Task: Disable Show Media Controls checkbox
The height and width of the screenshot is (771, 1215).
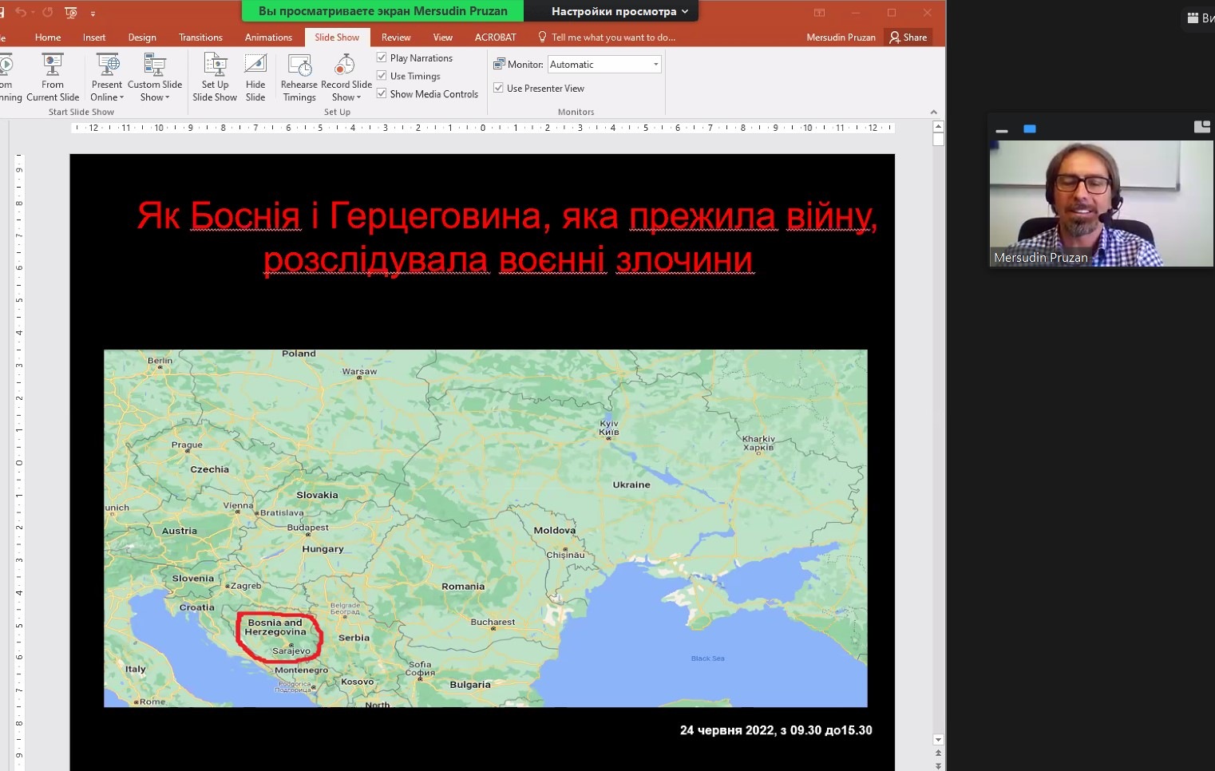Action: click(382, 93)
